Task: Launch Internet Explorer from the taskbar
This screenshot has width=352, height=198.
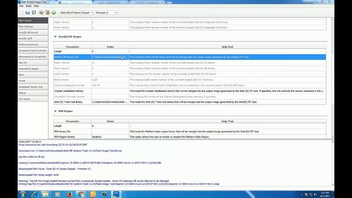Action: pos(34,194)
